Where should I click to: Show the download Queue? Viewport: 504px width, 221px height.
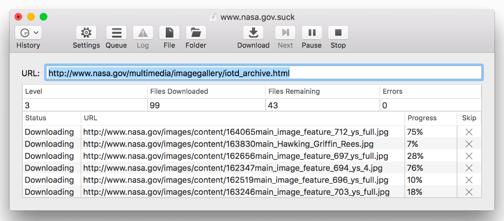(x=116, y=32)
